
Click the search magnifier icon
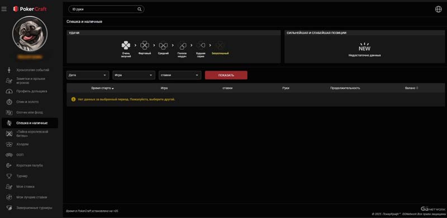pyautogui.click(x=139, y=9)
